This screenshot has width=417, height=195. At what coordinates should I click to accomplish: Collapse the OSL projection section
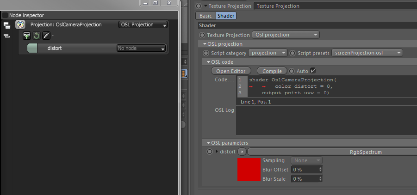pos(205,44)
